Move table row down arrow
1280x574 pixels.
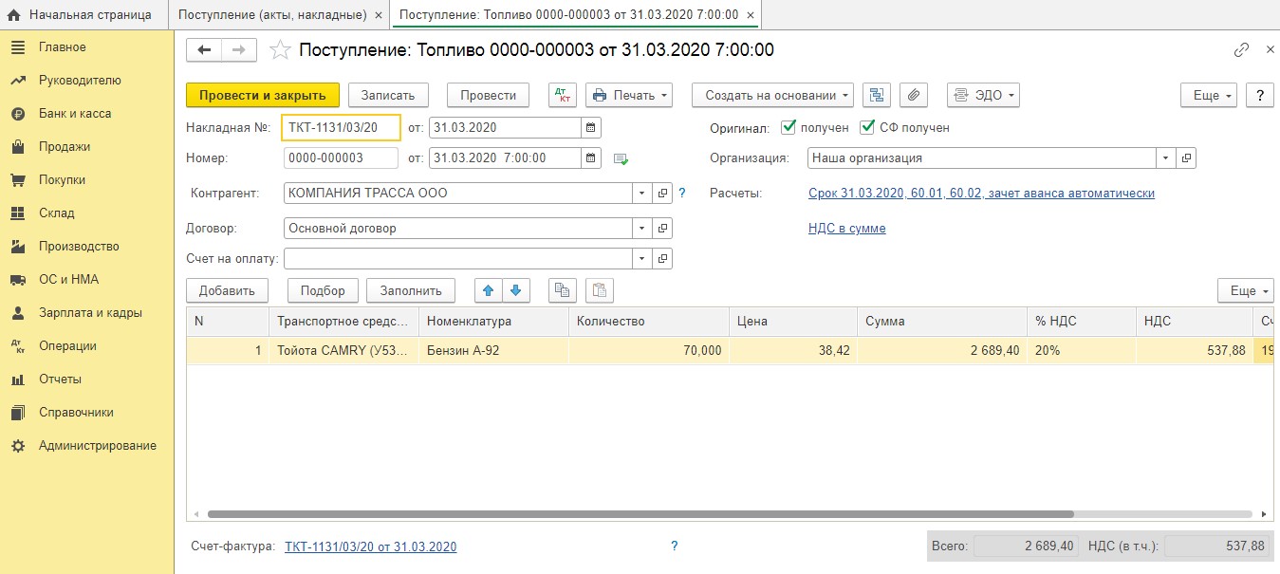click(x=516, y=290)
